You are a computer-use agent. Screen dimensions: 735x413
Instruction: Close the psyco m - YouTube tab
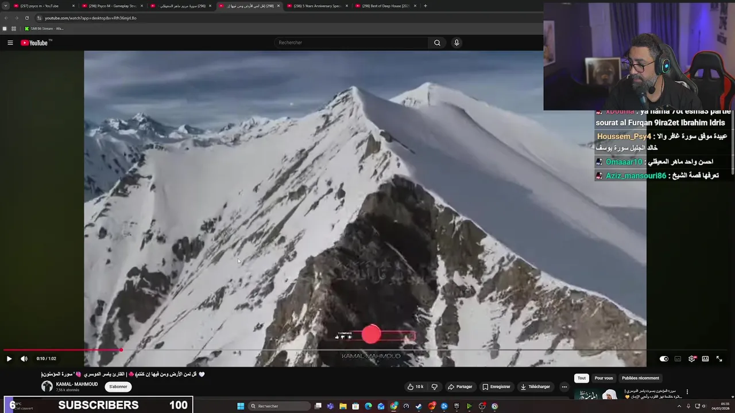tap(73, 6)
